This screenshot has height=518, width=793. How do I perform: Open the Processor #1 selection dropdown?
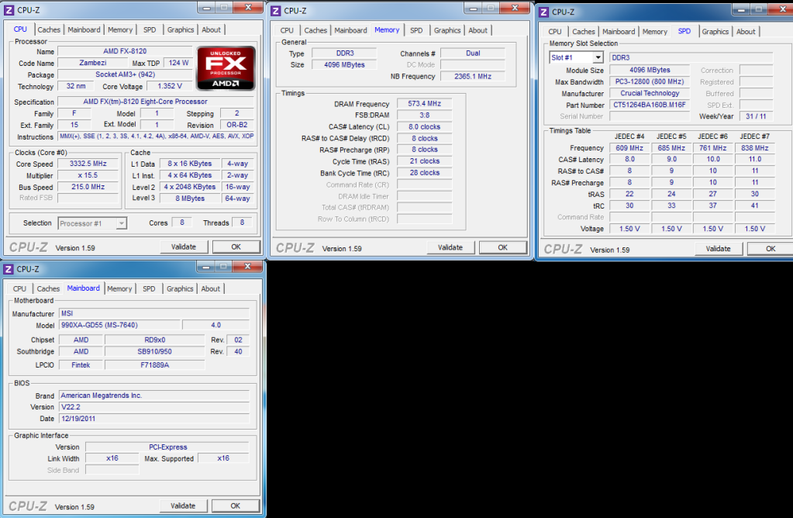point(121,223)
